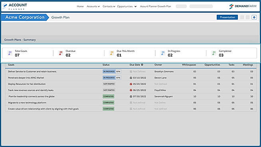Click NOT STARTED status for Track new revenue goal
The image size is (261, 147).
109,90
